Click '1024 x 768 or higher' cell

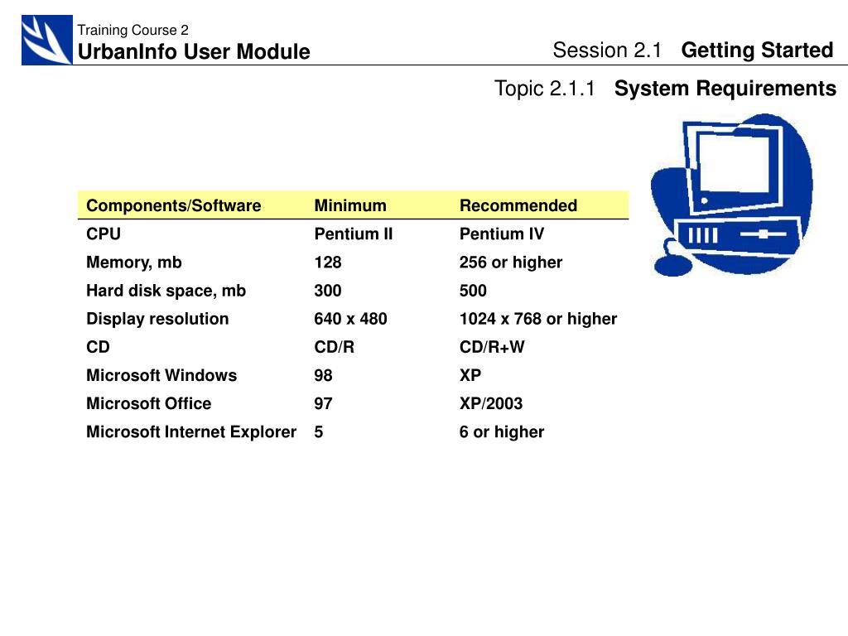(x=538, y=319)
